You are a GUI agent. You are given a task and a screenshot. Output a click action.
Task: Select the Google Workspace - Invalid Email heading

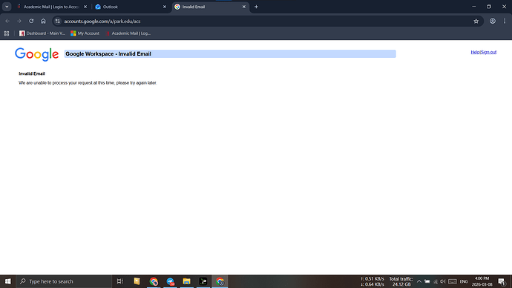108,54
